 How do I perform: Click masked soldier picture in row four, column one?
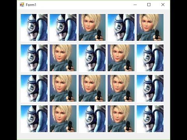[34, 119]
